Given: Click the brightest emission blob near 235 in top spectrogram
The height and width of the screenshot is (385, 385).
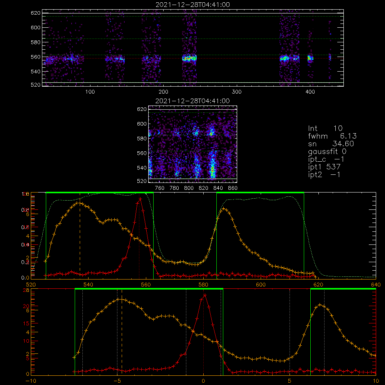Looking at the screenshot, I should pos(189,59).
